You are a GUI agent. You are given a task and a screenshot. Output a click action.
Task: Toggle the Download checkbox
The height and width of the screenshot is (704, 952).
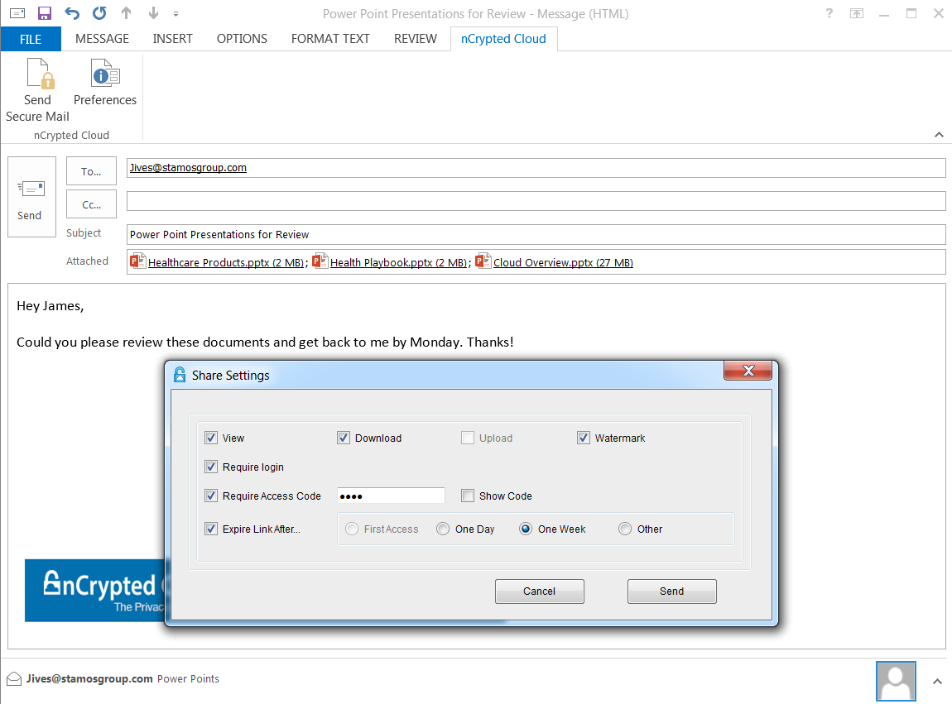[344, 438]
